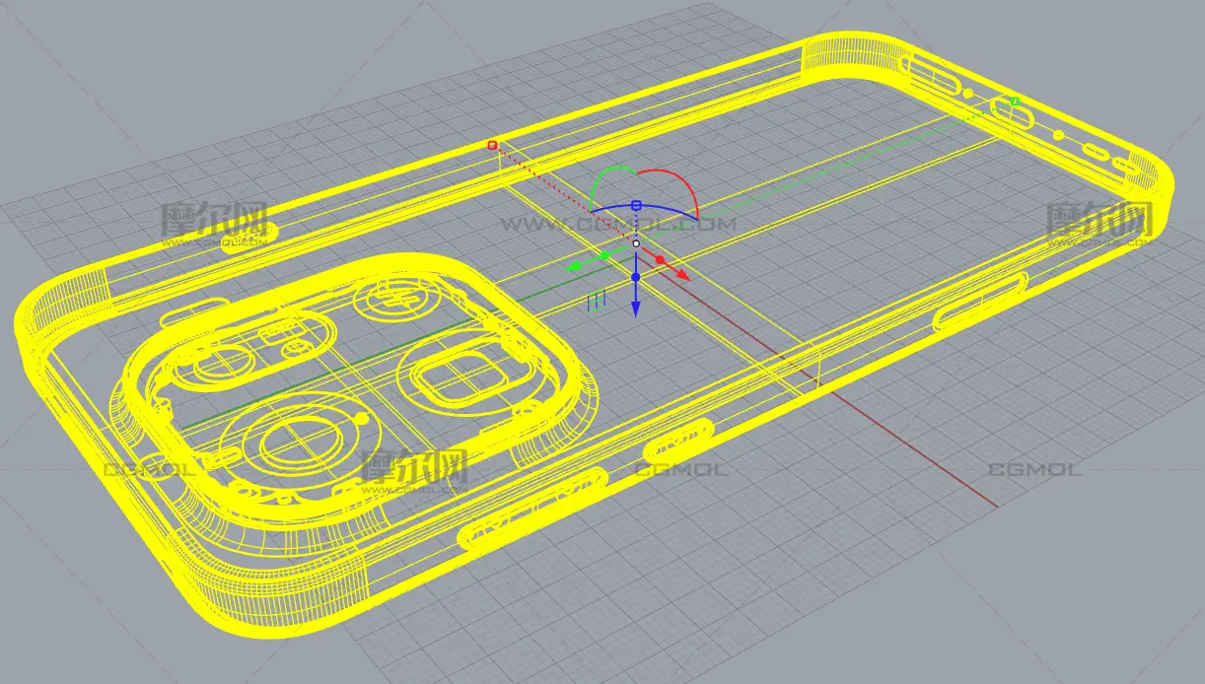1205x684 pixels.
Task: Click the gumball's blue move arrowhead
Action: [636, 308]
